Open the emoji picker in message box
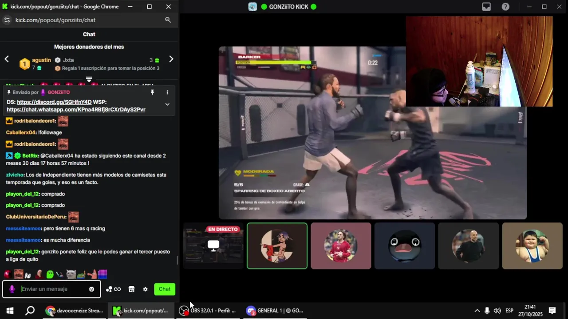The width and height of the screenshot is (568, 319). coord(91,289)
